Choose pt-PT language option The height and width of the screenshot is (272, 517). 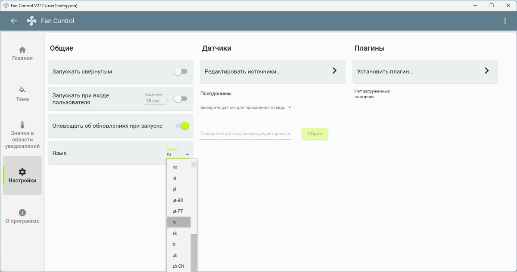178,211
